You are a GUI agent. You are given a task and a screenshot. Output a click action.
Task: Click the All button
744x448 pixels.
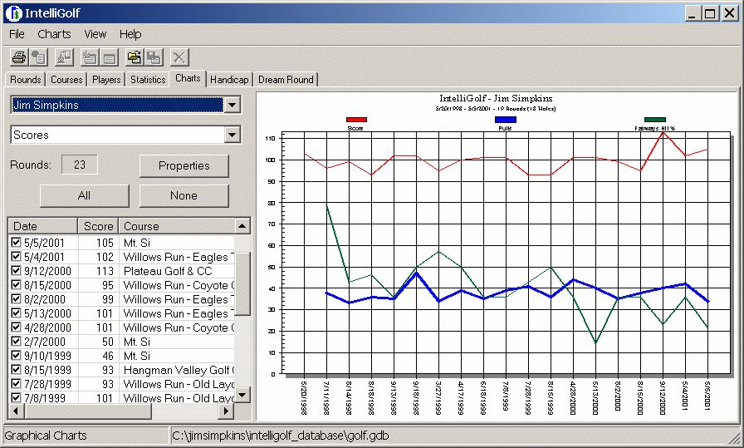[x=84, y=195]
